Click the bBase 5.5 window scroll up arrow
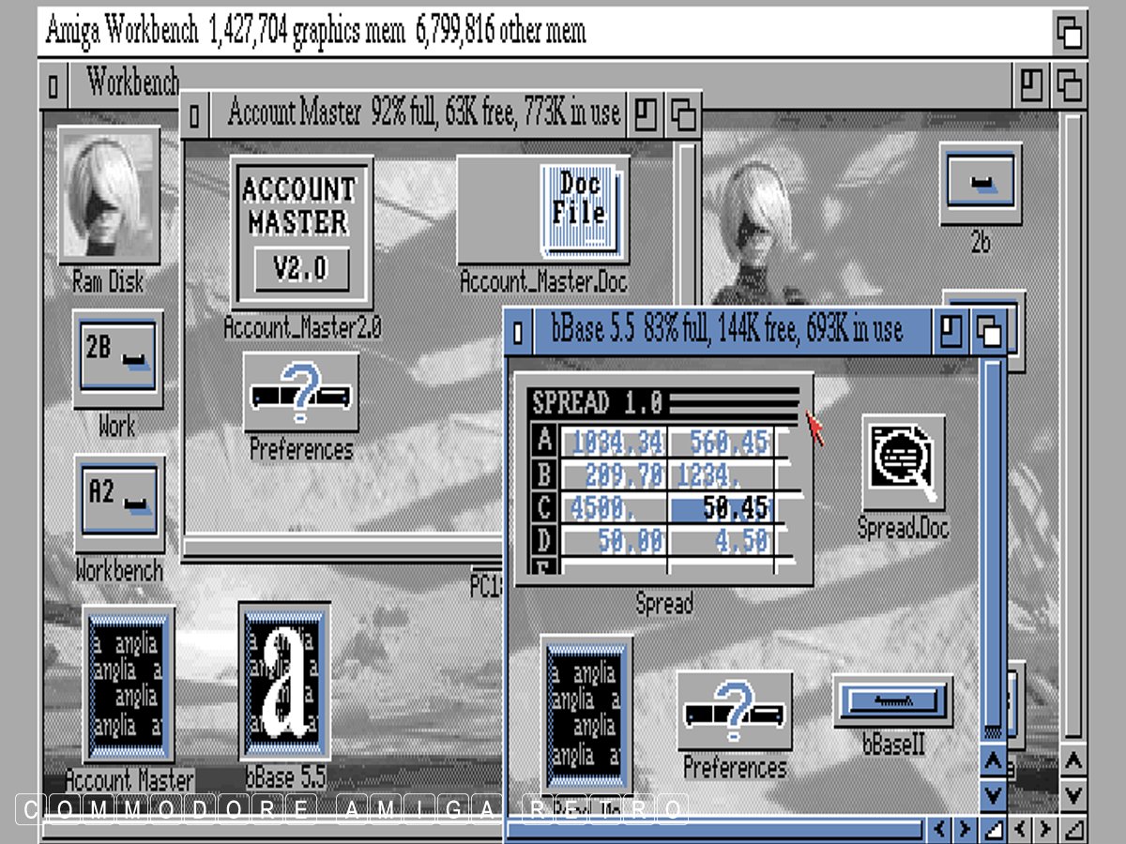The width and height of the screenshot is (1126, 844). coord(992,760)
